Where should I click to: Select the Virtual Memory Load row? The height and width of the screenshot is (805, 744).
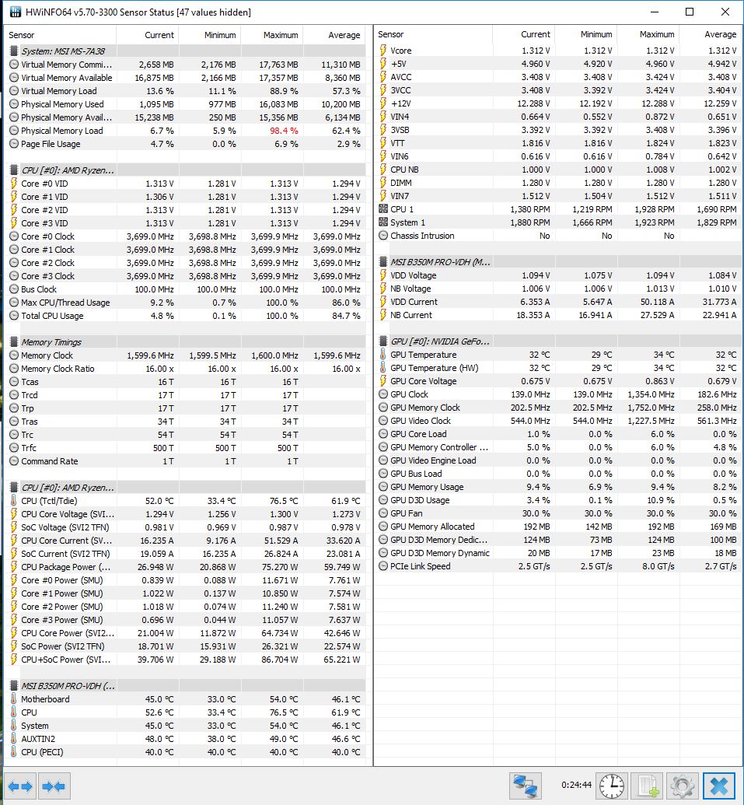tap(187, 91)
